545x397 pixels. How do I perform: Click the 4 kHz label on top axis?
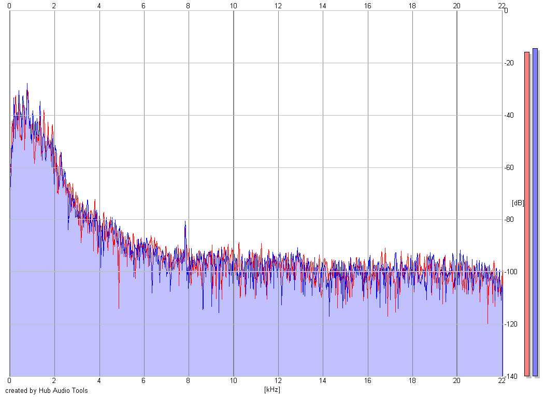click(99, 6)
